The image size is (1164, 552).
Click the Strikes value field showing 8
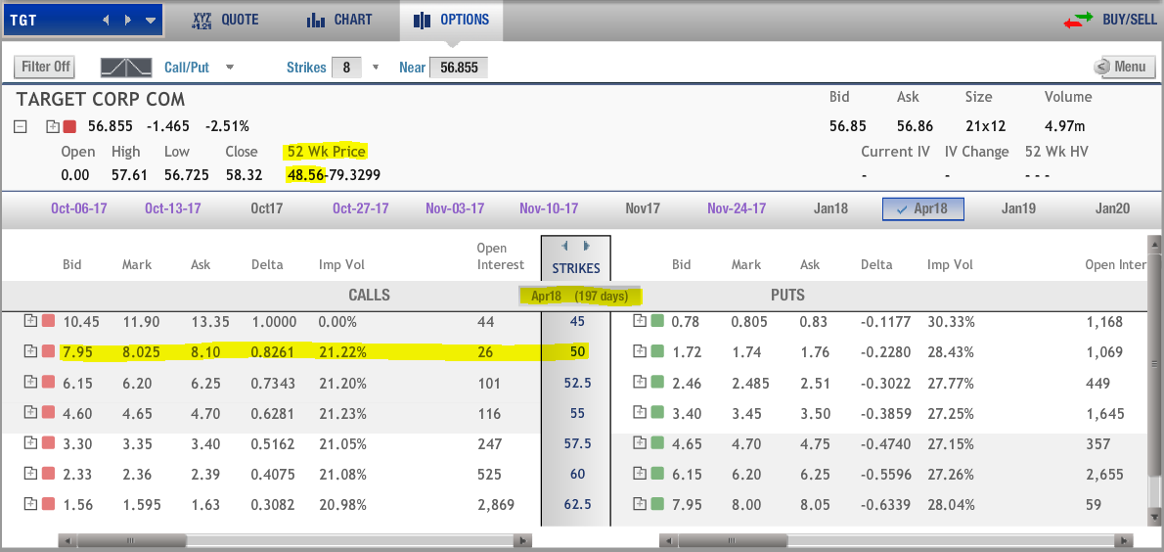click(x=346, y=68)
